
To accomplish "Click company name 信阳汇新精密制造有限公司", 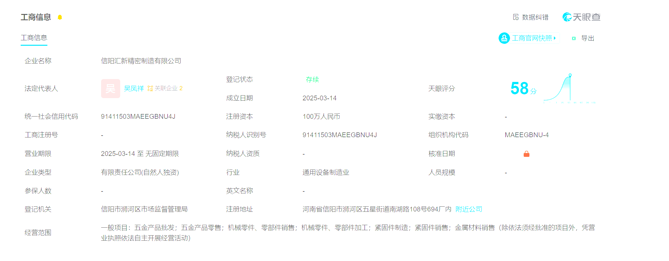I will [141, 61].
